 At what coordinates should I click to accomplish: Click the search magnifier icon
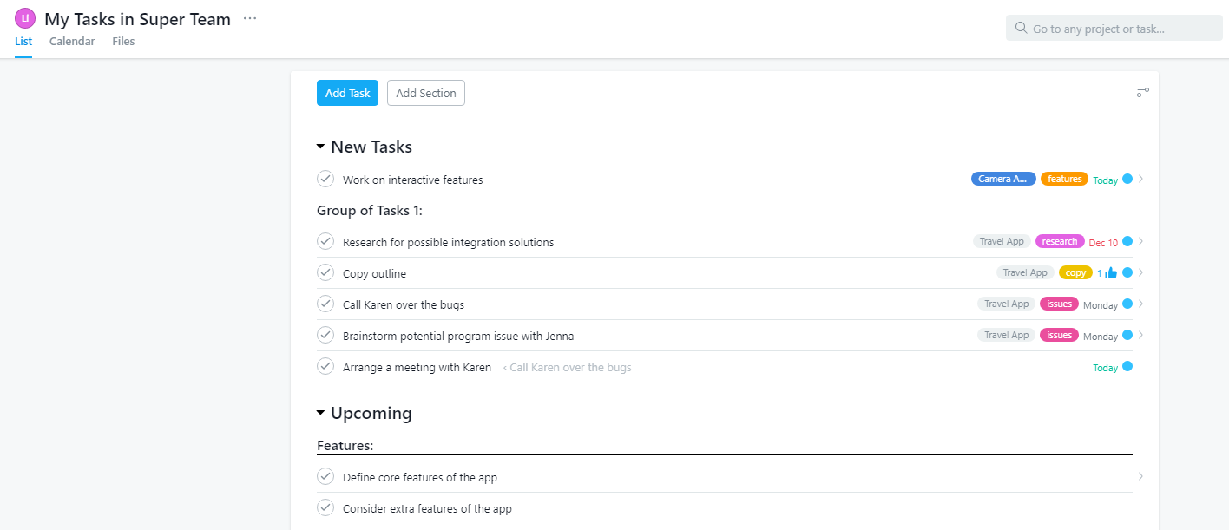click(x=1021, y=28)
